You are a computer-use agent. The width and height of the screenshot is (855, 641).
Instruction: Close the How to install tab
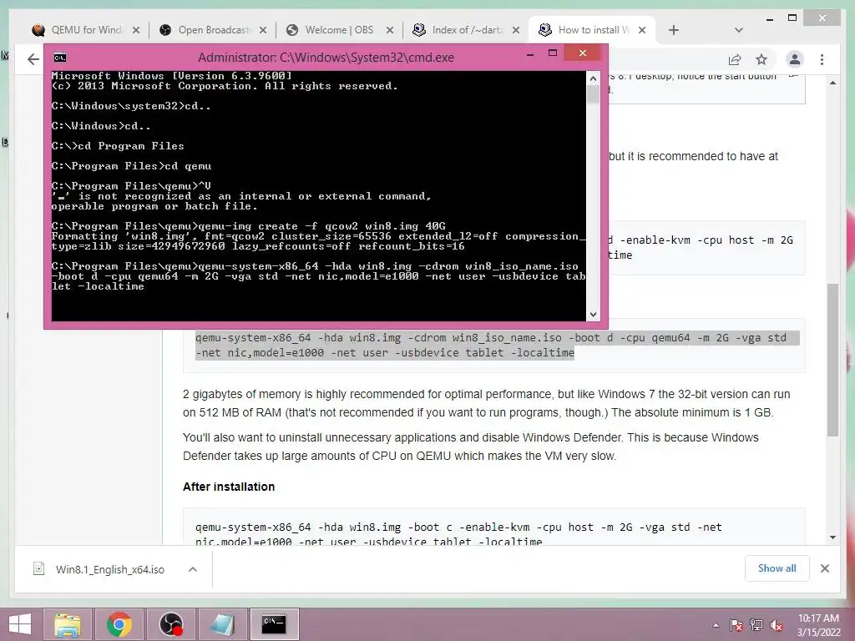642,31
